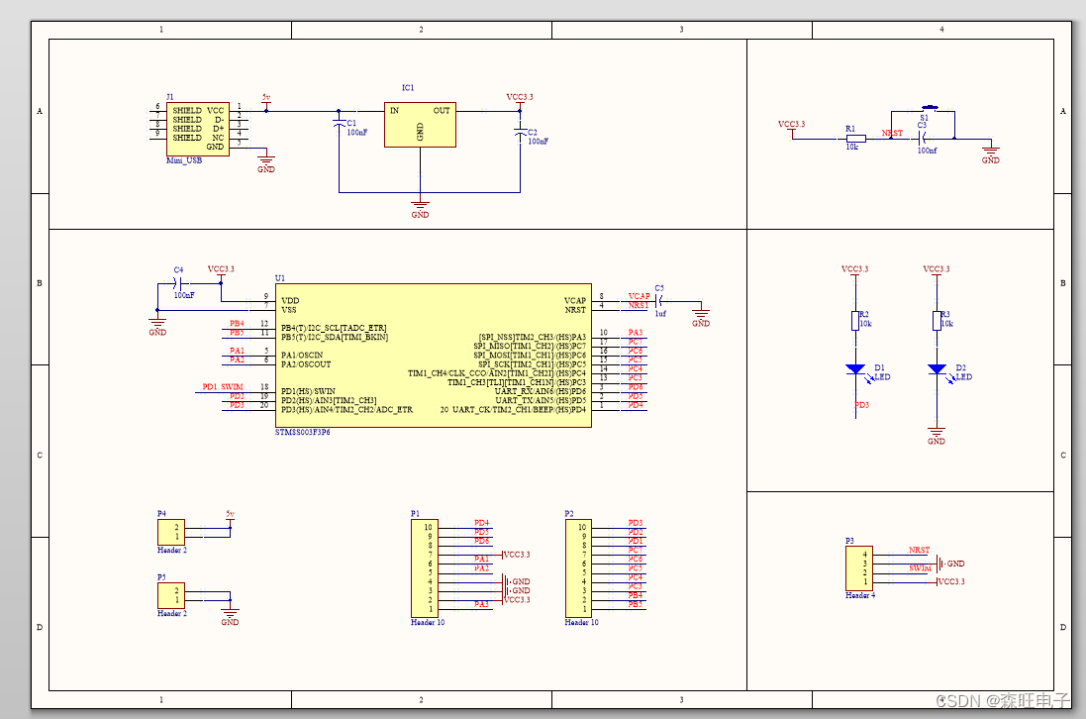Click the GND symbol below D2 LED
This screenshot has height=719, width=1086.
(937, 436)
